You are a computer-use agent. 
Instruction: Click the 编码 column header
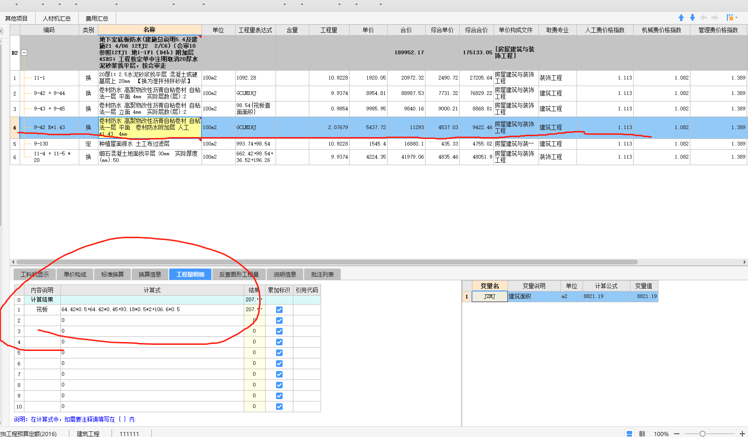[49, 30]
